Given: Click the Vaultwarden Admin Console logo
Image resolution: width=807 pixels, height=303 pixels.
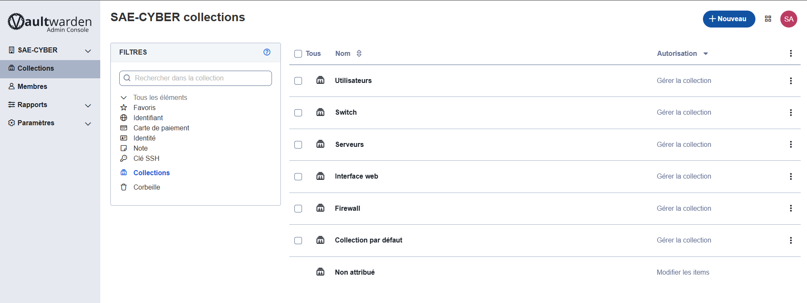Looking at the screenshot, I should click(x=50, y=22).
